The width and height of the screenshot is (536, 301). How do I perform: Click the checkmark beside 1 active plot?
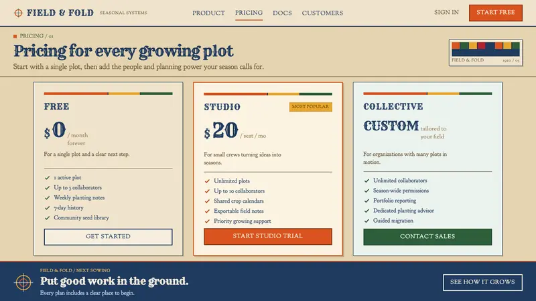(47, 177)
